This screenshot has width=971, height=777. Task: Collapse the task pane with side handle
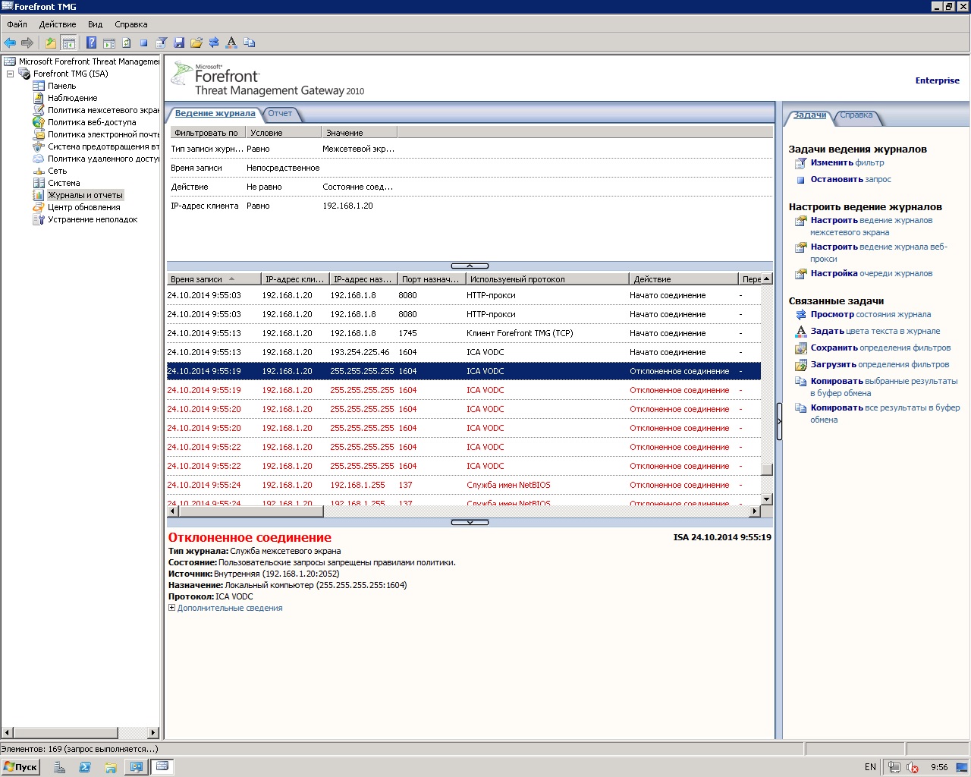779,421
